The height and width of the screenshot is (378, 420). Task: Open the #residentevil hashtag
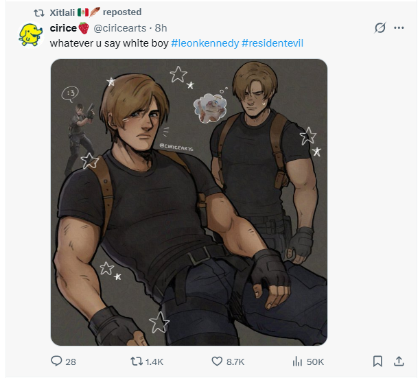(x=272, y=43)
